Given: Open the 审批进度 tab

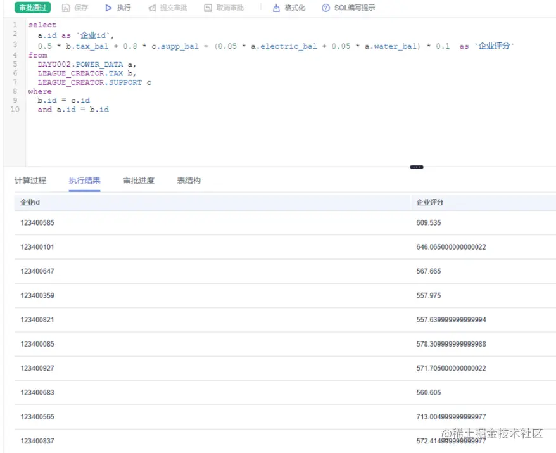Looking at the screenshot, I should [x=139, y=181].
